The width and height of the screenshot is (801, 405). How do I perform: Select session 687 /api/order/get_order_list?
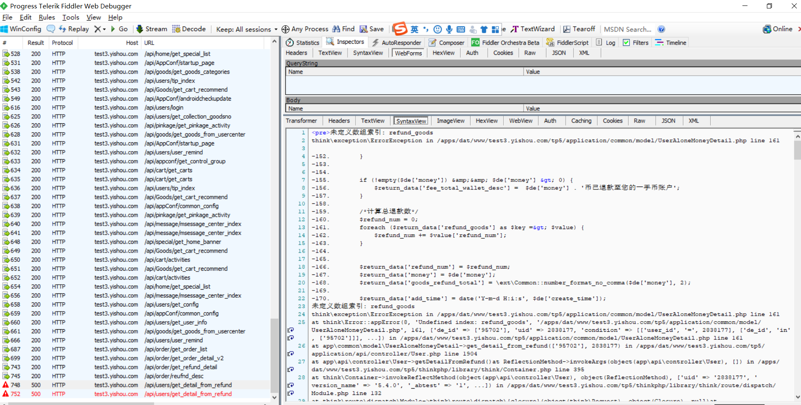135,349
